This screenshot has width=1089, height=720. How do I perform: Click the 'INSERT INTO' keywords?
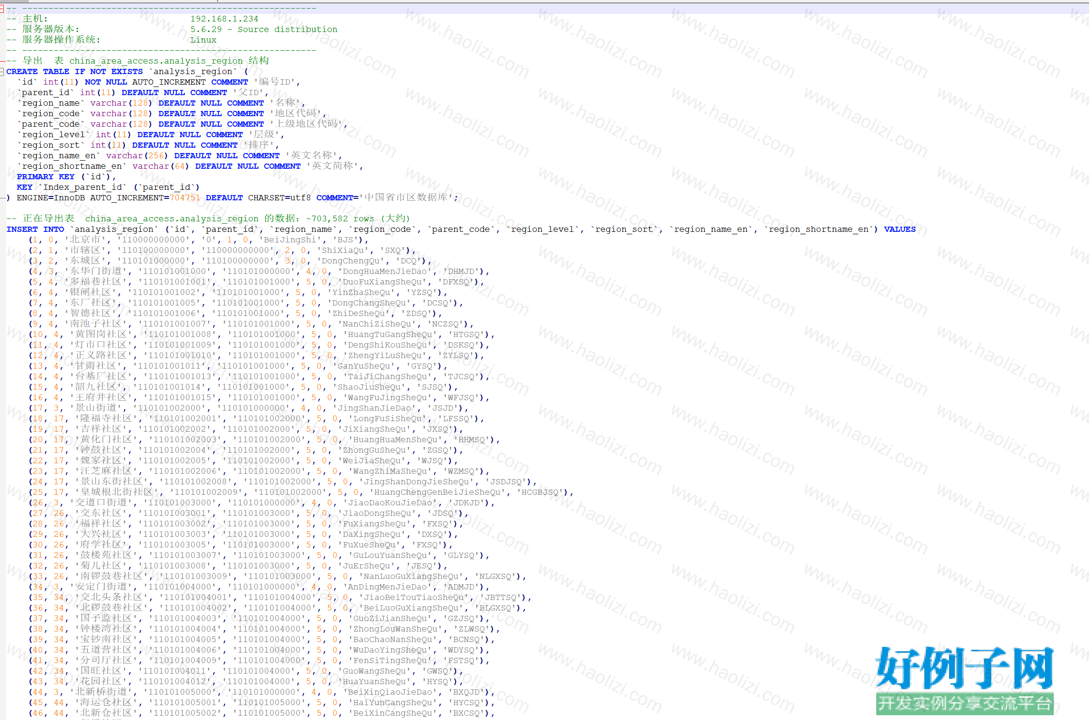tap(35, 229)
